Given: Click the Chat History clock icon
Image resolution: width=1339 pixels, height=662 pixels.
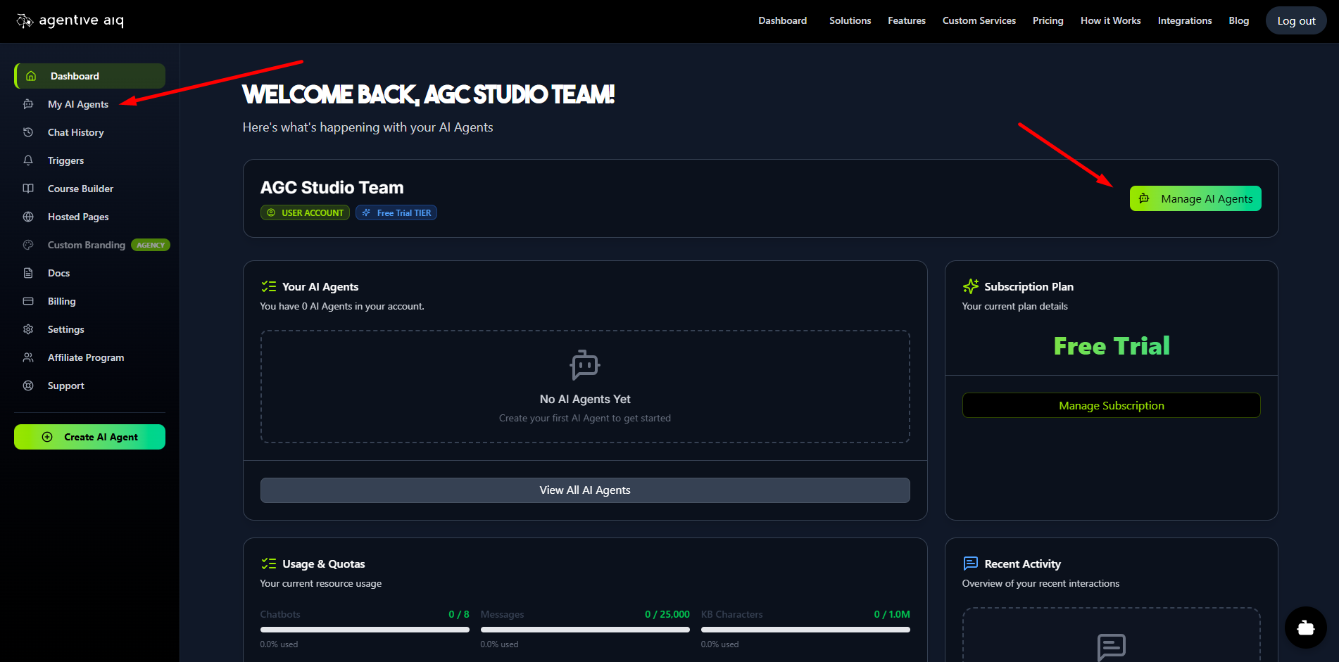Looking at the screenshot, I should [x=28, y=132].
